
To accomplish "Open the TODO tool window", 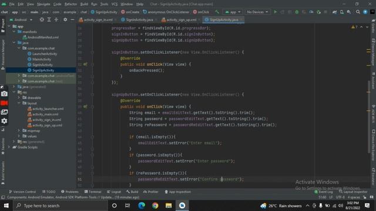I will 49,192.
